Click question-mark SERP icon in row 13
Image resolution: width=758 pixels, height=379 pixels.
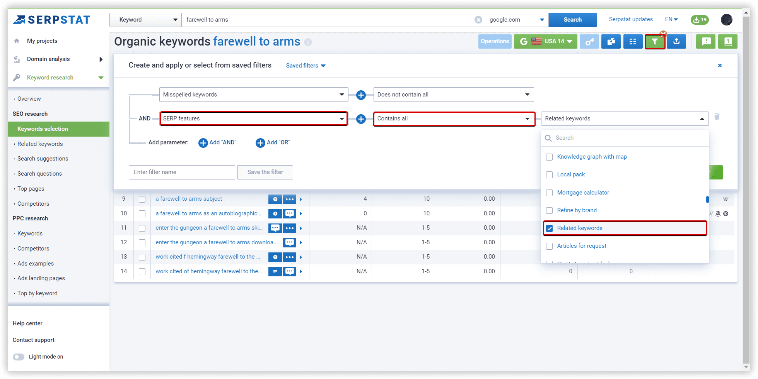275,257
